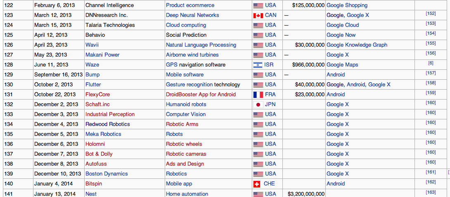Open the Bitspin link
Image resolution: width=450 pixels, height=197 pixels.
click(94, 183)
